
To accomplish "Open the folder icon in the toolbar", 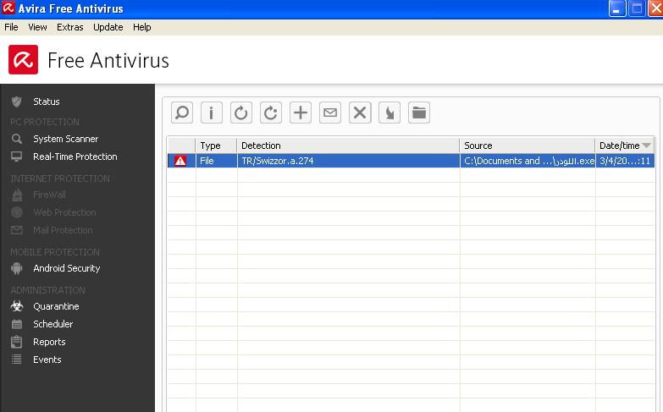I will click(419, 113).
